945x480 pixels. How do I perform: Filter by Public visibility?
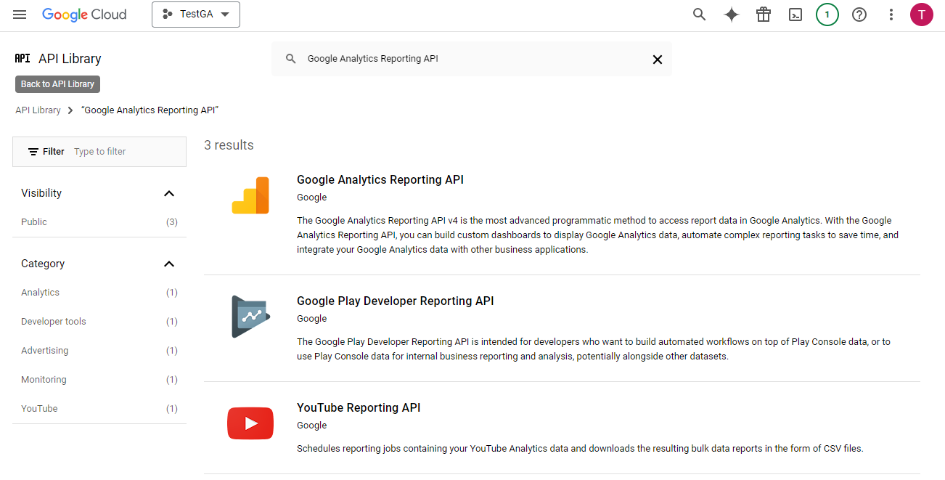click(34, 222)
